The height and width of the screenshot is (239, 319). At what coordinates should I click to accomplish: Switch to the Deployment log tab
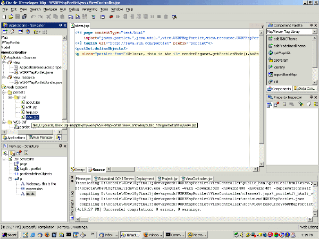(x=145, y=178)
